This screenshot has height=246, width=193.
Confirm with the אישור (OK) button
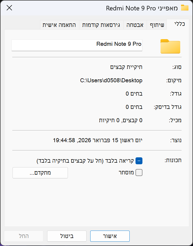tap(110, 236)
